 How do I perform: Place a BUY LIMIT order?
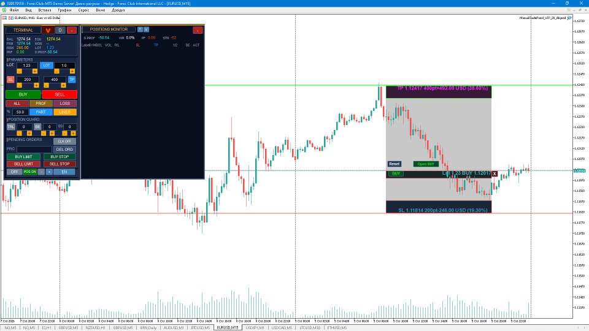(x=24, y=157)
